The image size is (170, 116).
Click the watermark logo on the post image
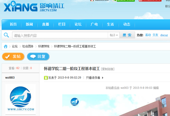pos(75,102)
